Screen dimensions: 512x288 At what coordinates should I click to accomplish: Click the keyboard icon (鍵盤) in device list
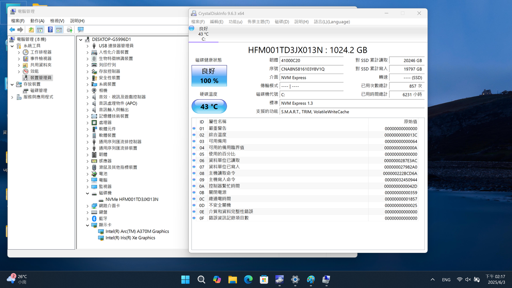click(94, 212)
